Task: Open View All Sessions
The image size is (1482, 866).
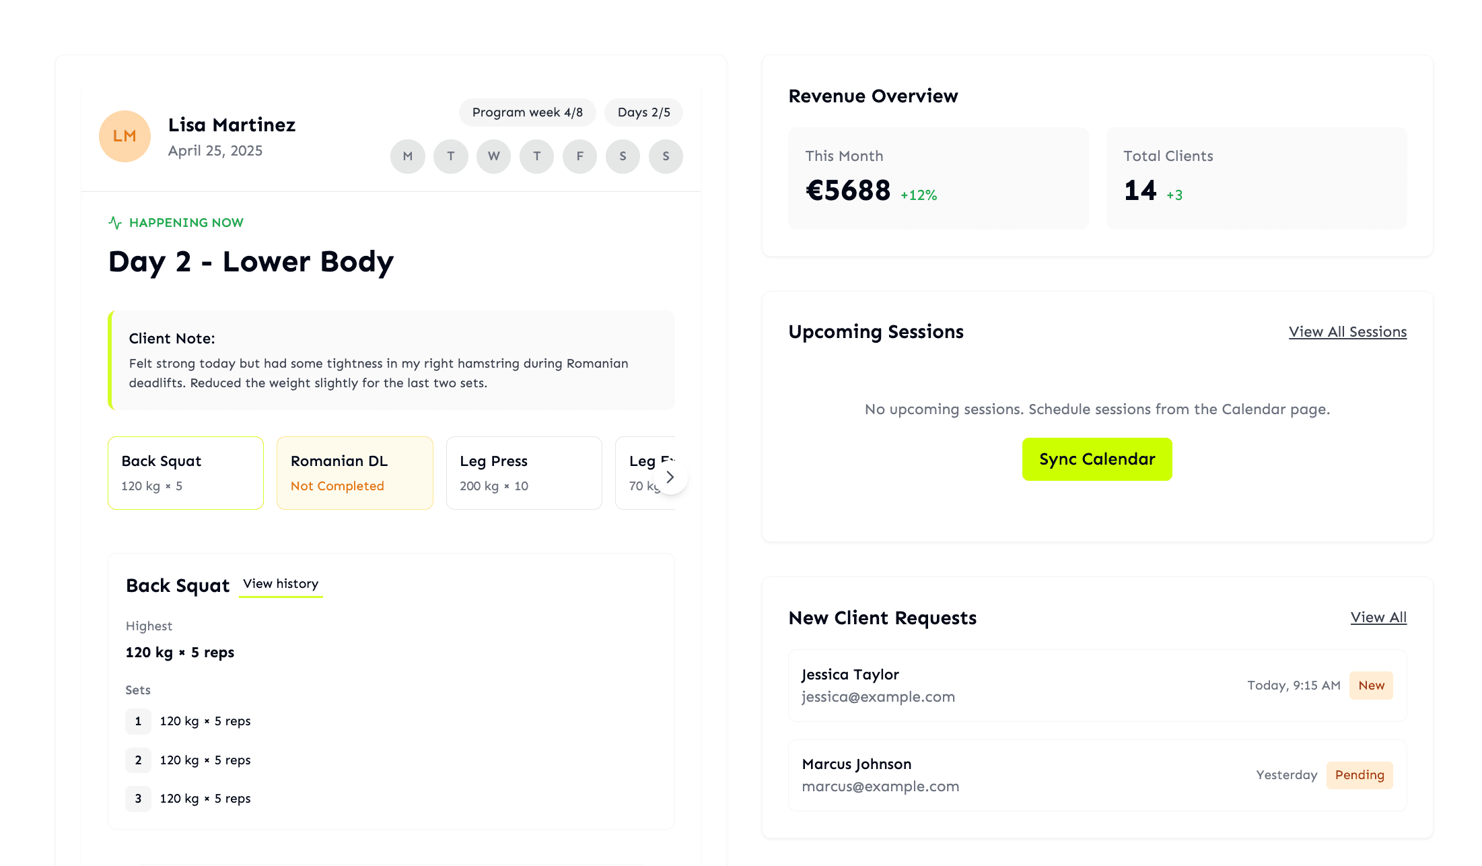Action: (1347, 331)
